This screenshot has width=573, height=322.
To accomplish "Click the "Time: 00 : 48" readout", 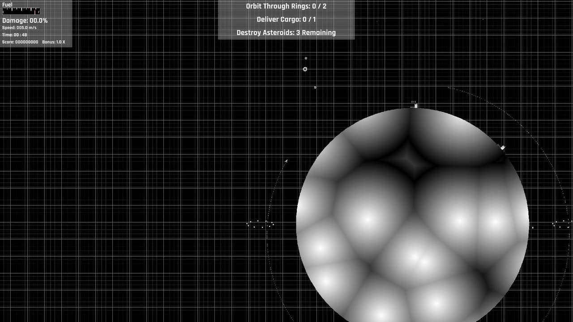I will coord(14,34).
